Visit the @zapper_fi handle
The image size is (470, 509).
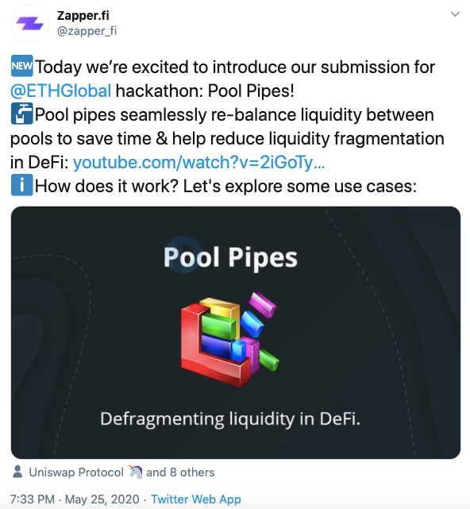[x=87, y=31]
